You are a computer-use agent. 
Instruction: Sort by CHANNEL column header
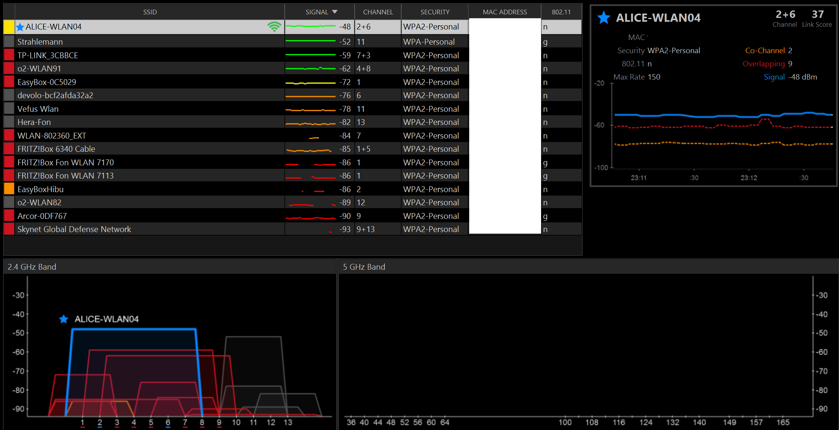[x=378, y=12]
